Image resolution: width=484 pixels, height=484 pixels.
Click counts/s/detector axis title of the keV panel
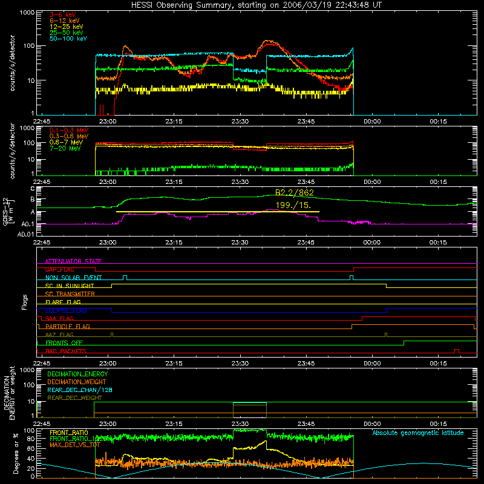(12, 63)
